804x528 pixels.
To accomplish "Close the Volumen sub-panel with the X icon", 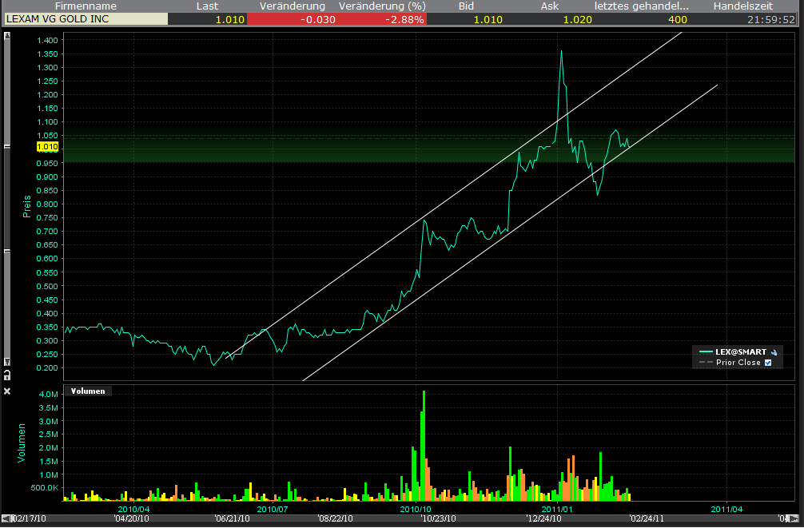I will [7, 391].
